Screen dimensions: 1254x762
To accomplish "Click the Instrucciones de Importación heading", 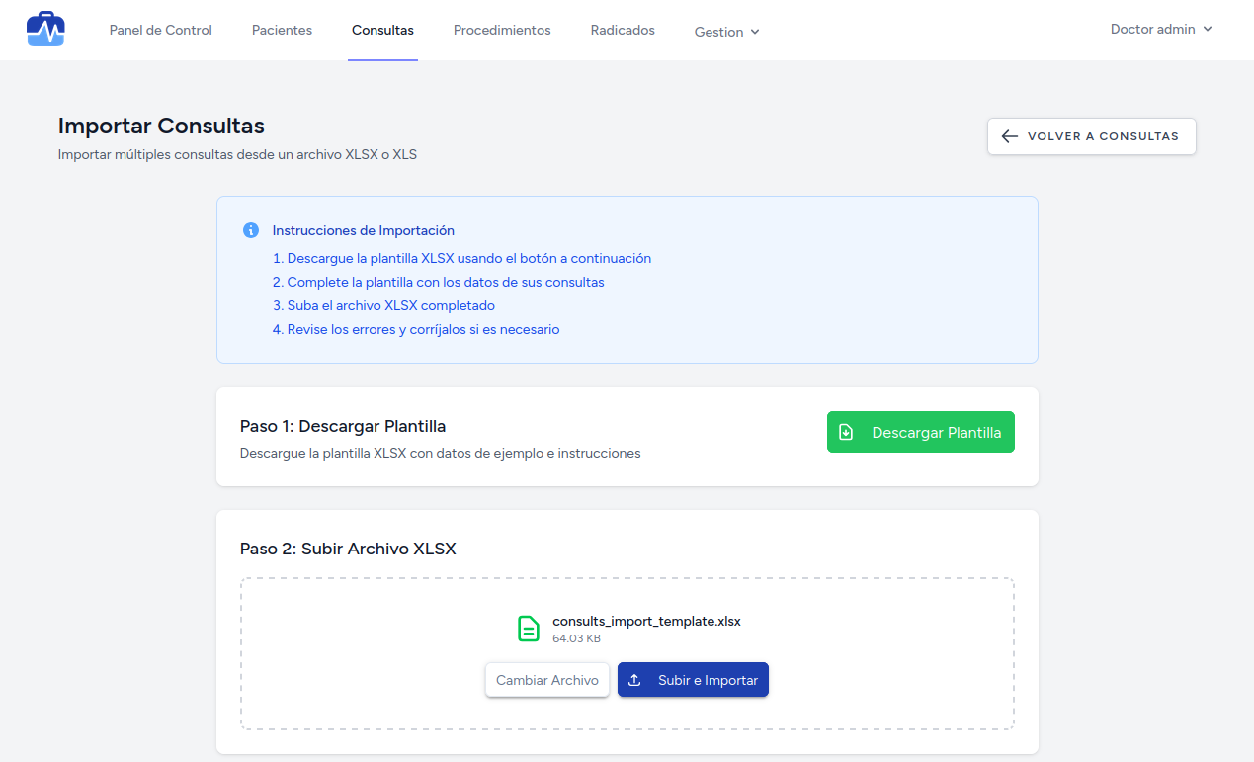I will 363,230.
